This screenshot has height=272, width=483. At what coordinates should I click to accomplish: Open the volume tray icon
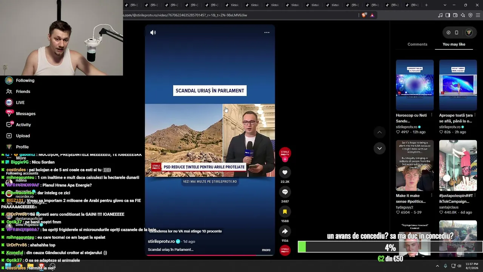[x=459, y=266]
